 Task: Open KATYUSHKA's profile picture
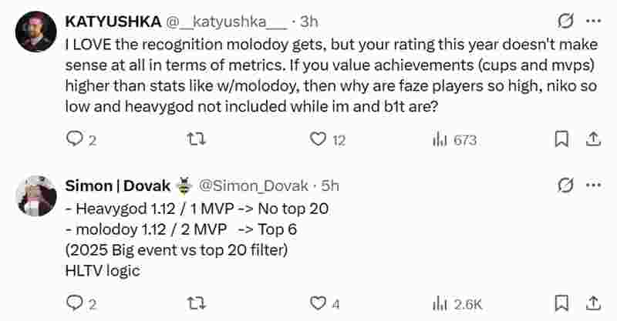tap(36, 32)
